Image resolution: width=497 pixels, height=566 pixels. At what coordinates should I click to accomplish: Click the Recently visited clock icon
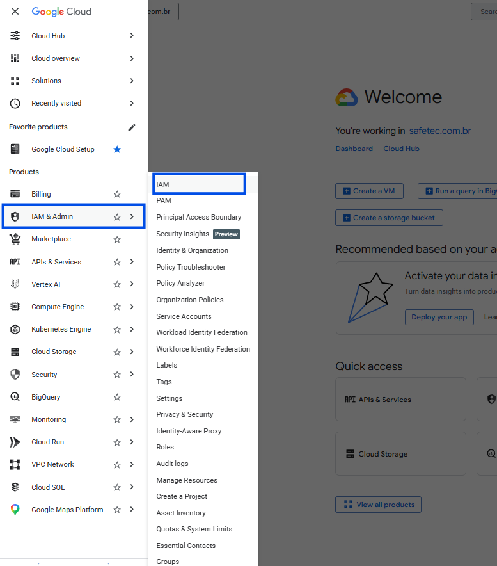click(x=15, y=103)
